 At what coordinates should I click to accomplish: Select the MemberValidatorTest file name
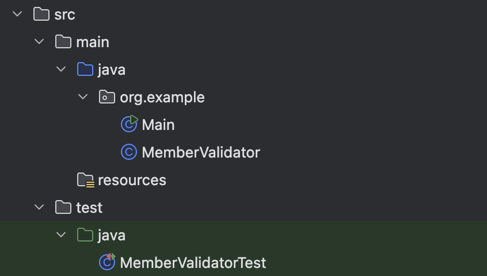(x=193, y=263)
